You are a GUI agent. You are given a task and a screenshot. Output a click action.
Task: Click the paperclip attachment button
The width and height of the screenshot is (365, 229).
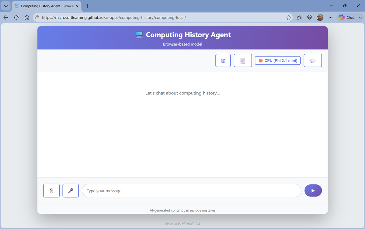point(51,191)
